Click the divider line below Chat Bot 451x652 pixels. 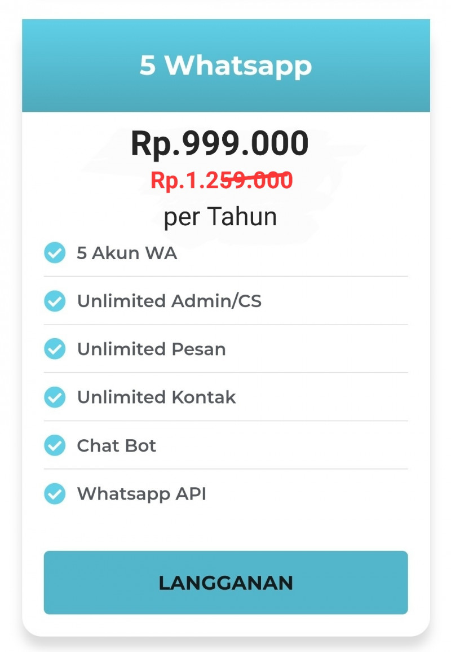[x=225, y=469]
